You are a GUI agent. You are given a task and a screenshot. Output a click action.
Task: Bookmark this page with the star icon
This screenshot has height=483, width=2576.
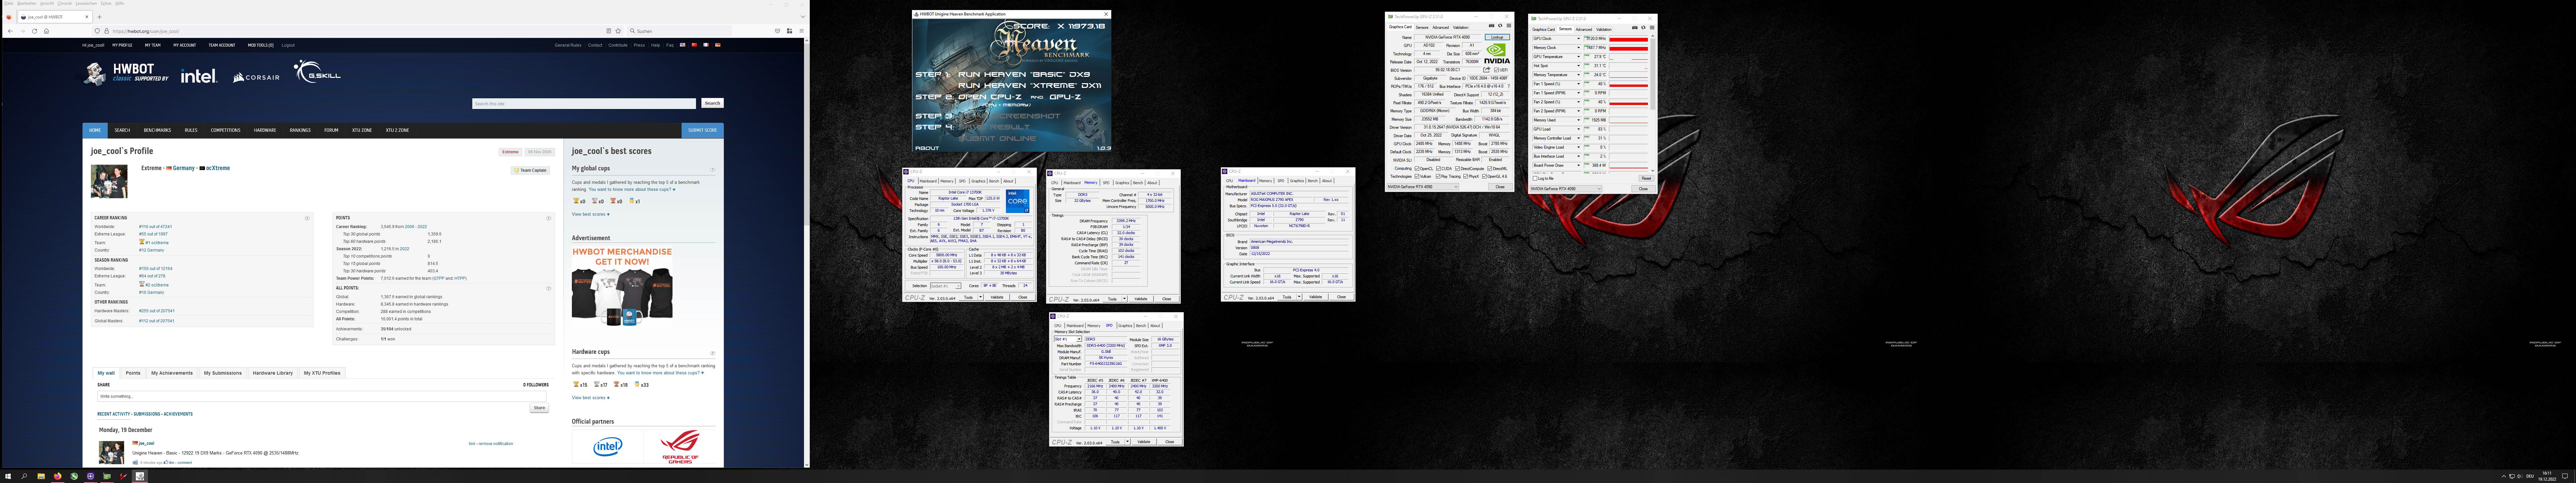[x=618, y=31]
